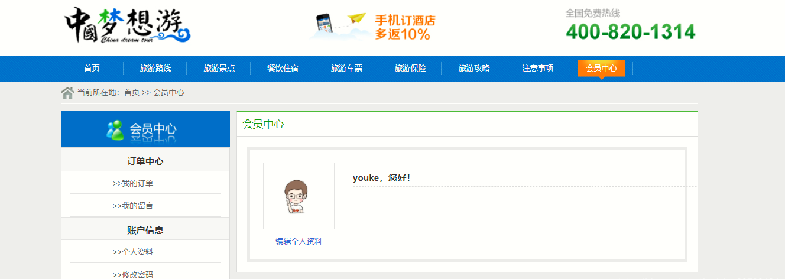The image size is (785, 279).
Task: Select the highlighted 会员中心 tab
Action: (x=601, y=69)
